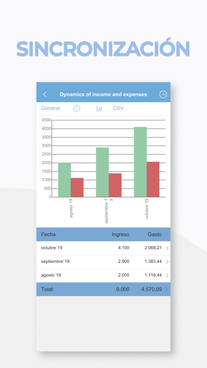Tap the 2.068,21 expense value
Screen dimensions: 207x368
pos(153,248)
